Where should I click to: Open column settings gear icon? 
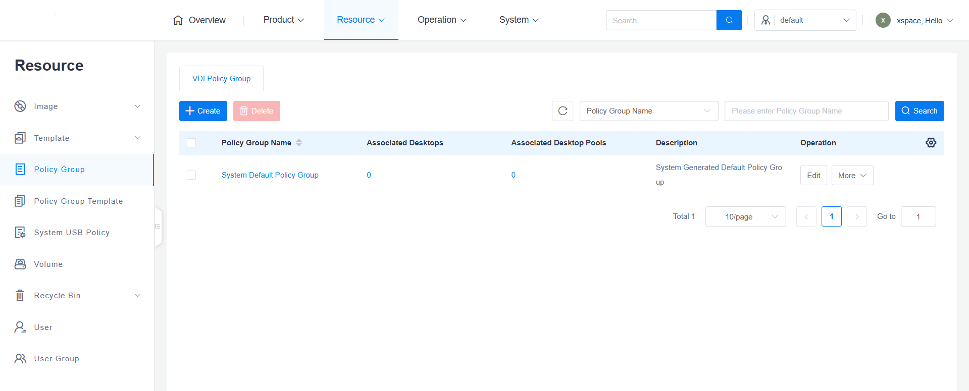tap(931, 143)
